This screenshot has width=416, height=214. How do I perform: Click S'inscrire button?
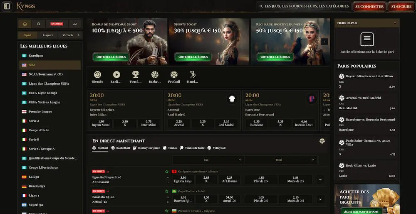(401, 7)
